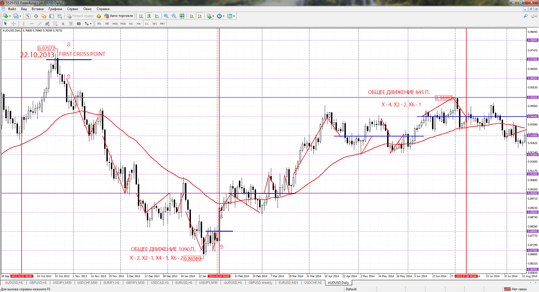Toggle Chart Shift from right edge
The height and width of the screenshot is (292, 539).
pos(200,16)
